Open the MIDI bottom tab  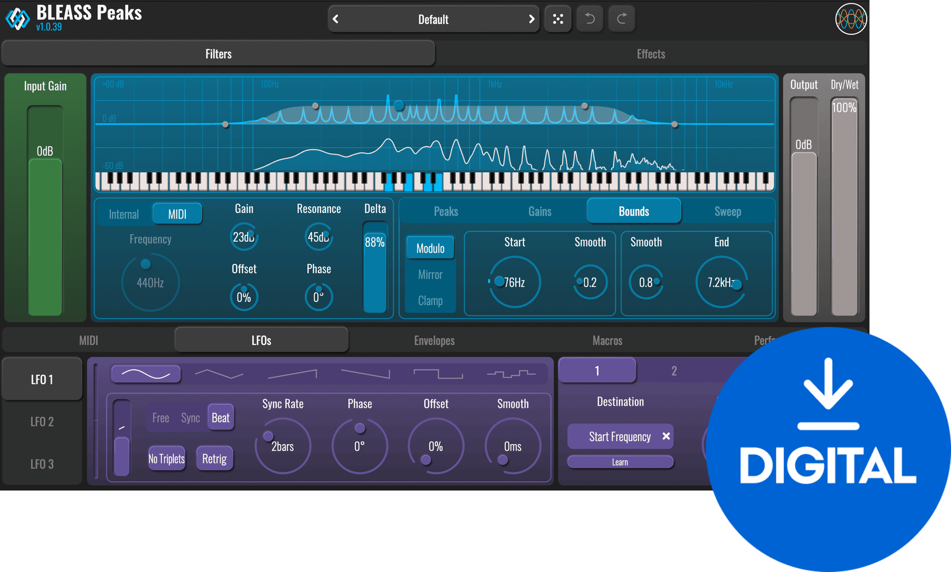(89, 341)
